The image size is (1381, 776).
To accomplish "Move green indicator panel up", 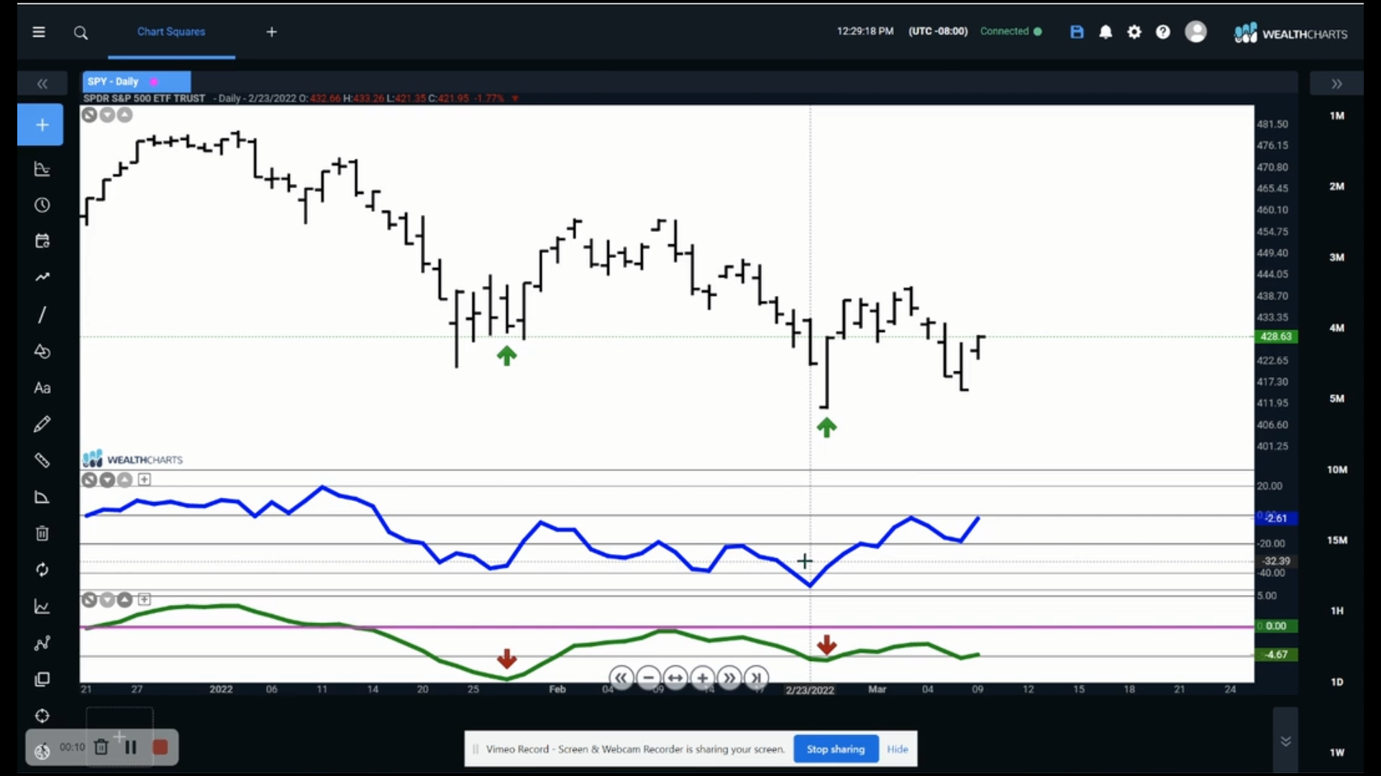I will 125,599.
